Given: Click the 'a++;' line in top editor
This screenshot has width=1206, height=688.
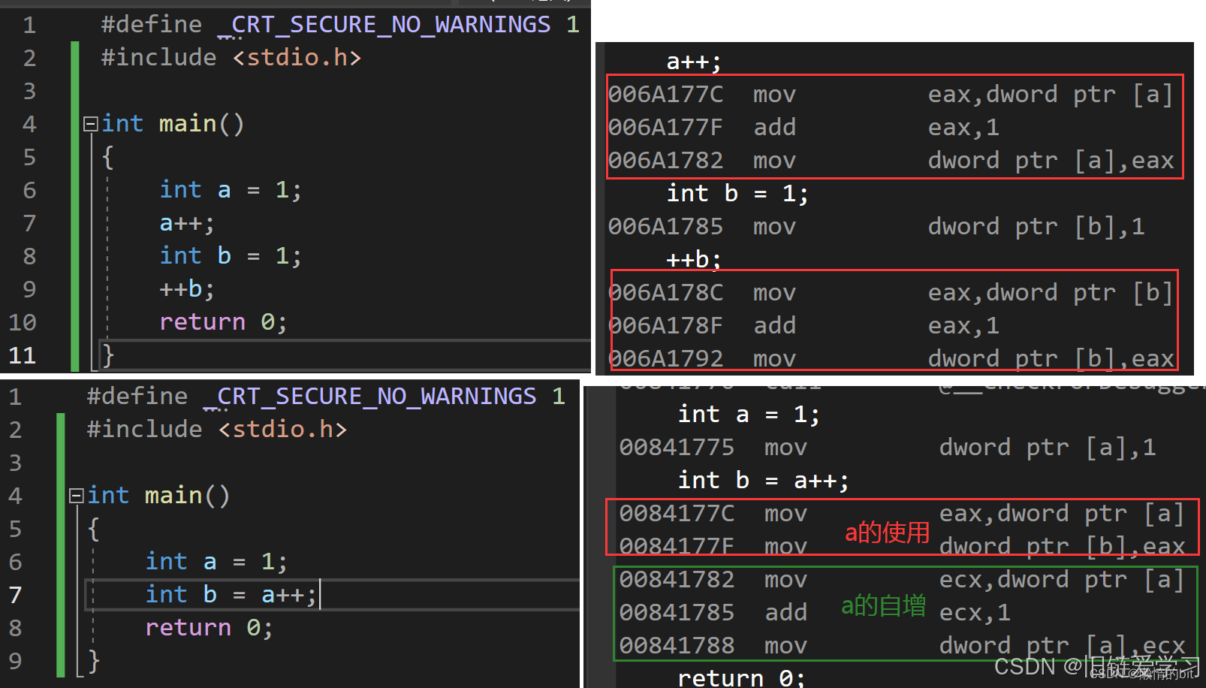Looking at the screenshot, I should point(187,223).
